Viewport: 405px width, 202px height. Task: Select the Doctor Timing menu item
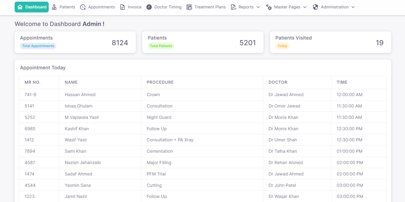click(x=168, y=7)
